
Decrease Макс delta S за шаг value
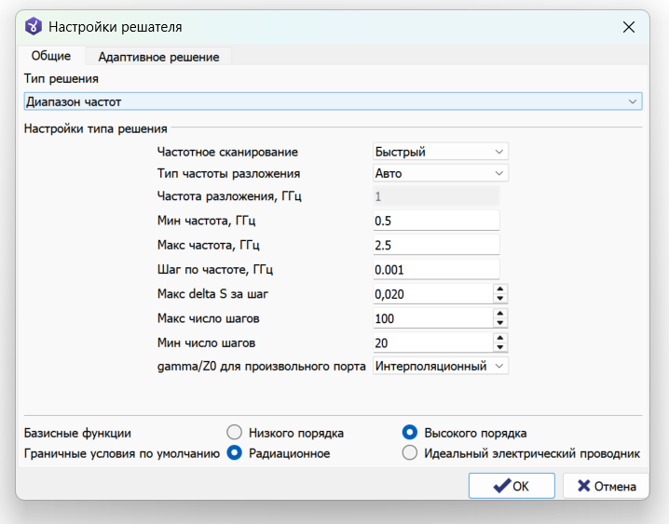(x=500, y=299)
